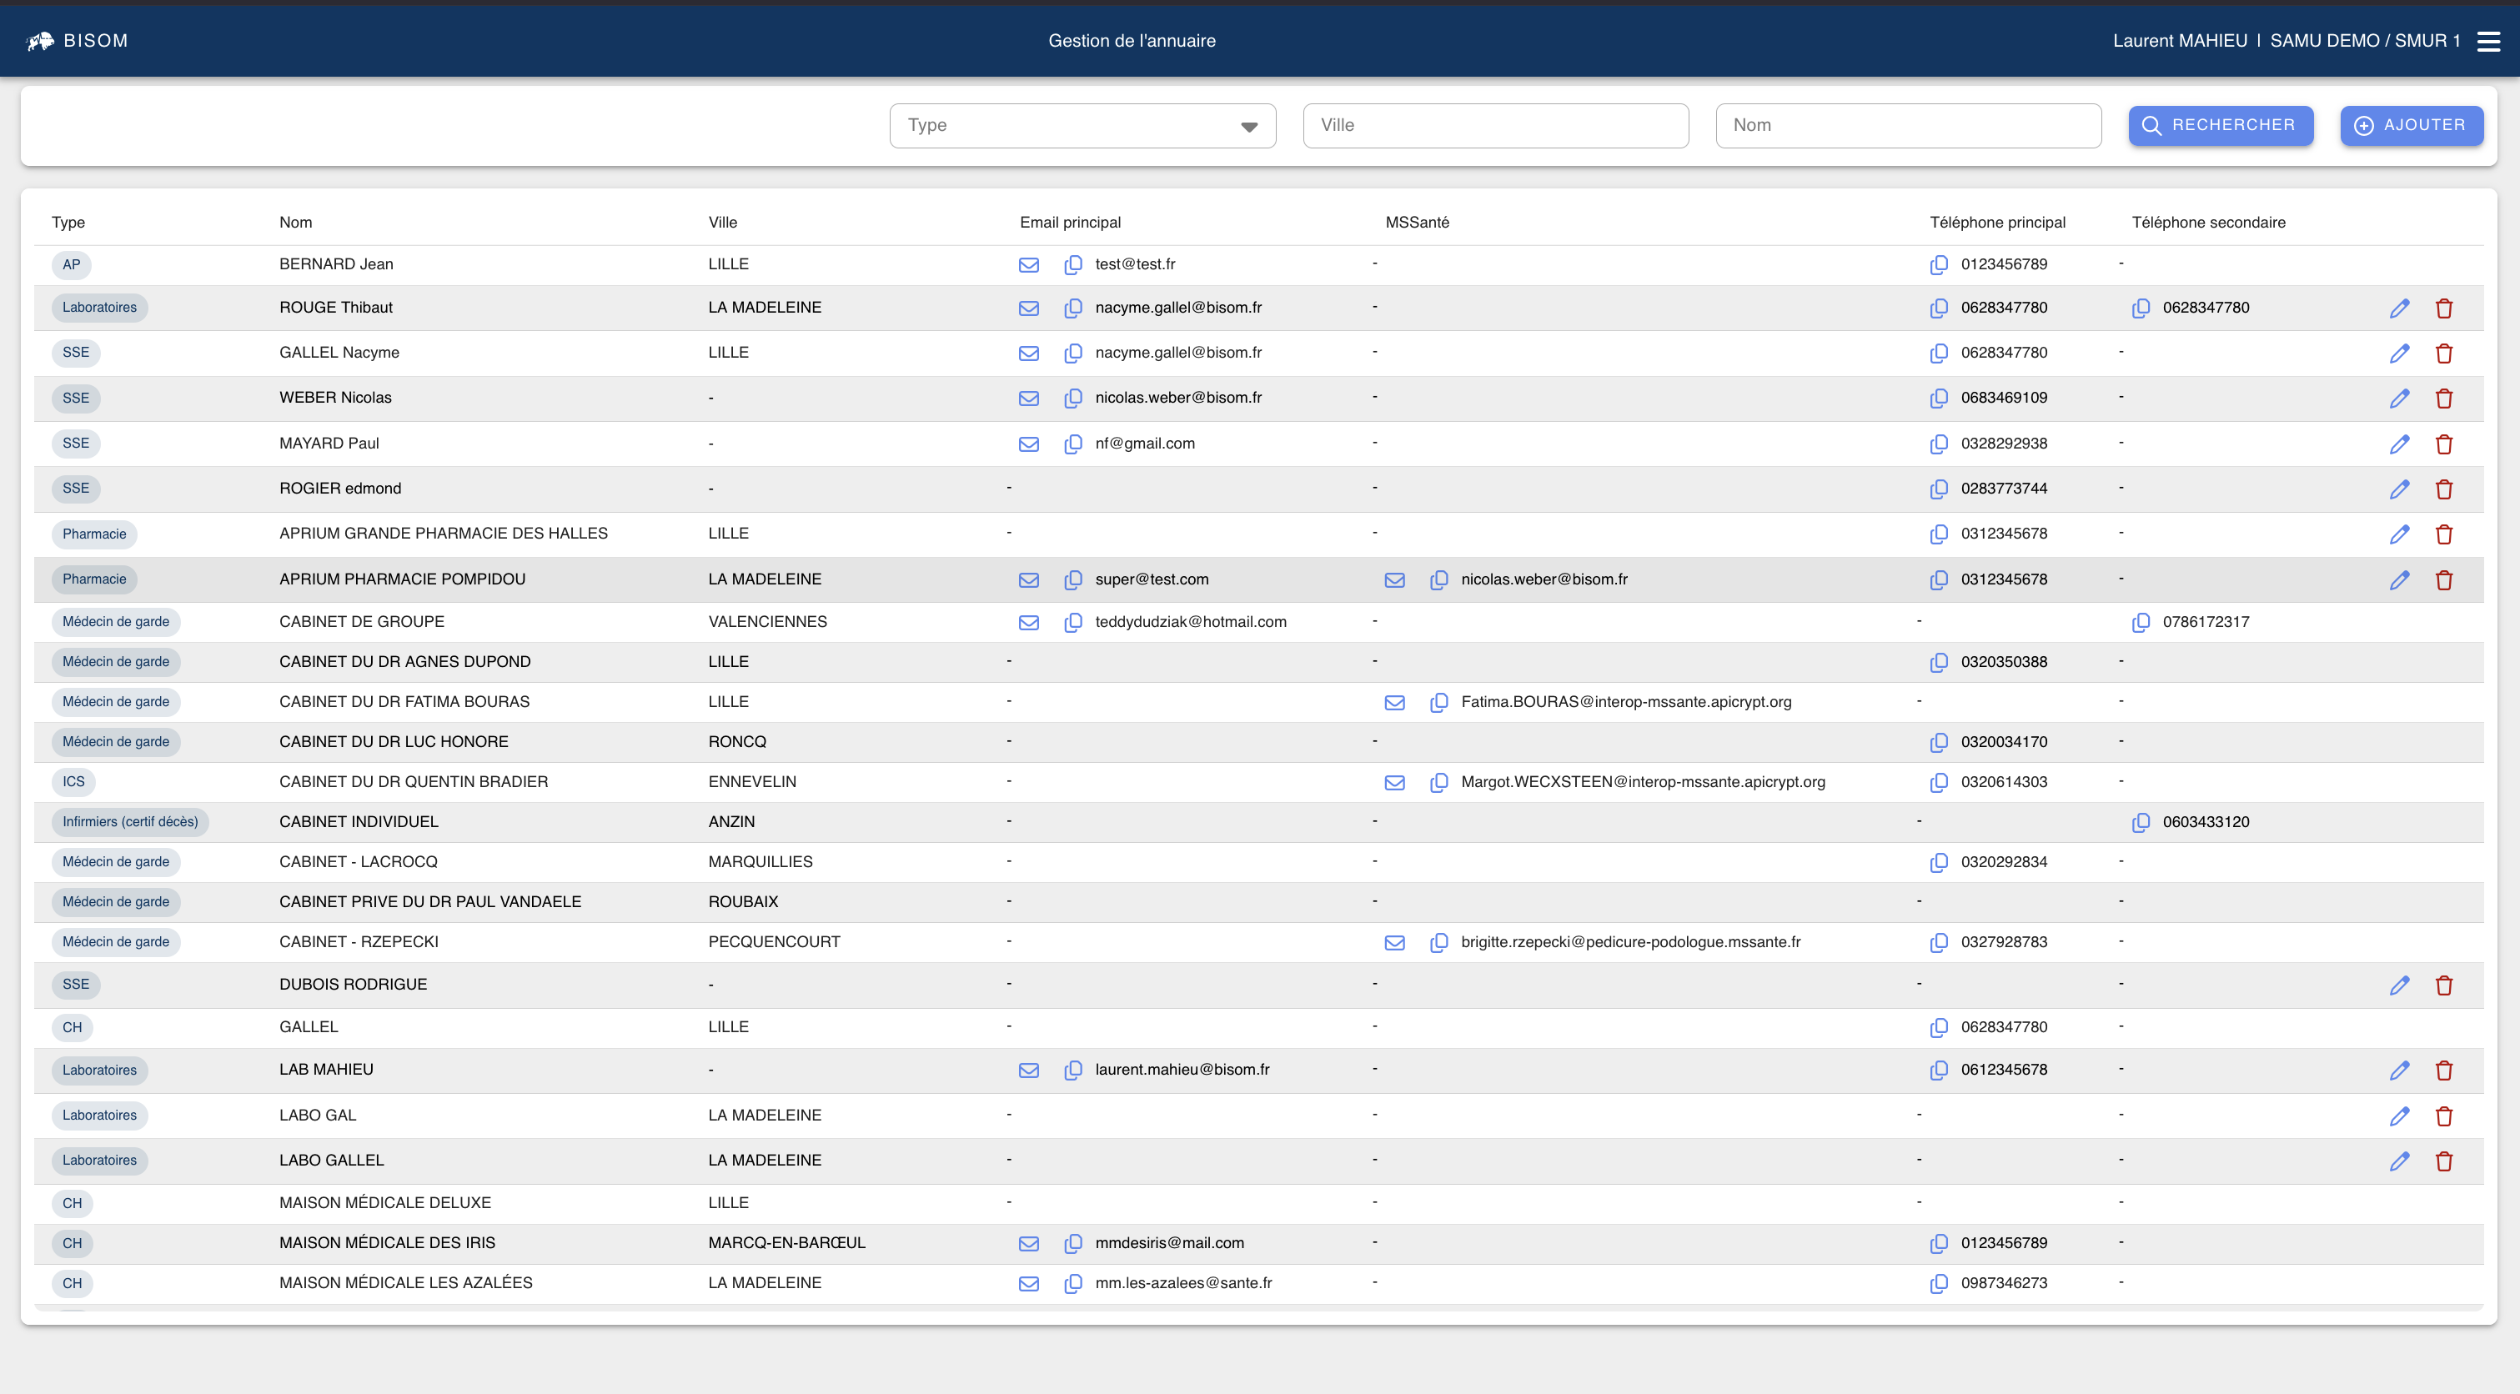Click the Pharmacie tag for APRIUM GRANDE PHARMACIE
This screenshot has height=1394, width=2520.
click(94, 534)
